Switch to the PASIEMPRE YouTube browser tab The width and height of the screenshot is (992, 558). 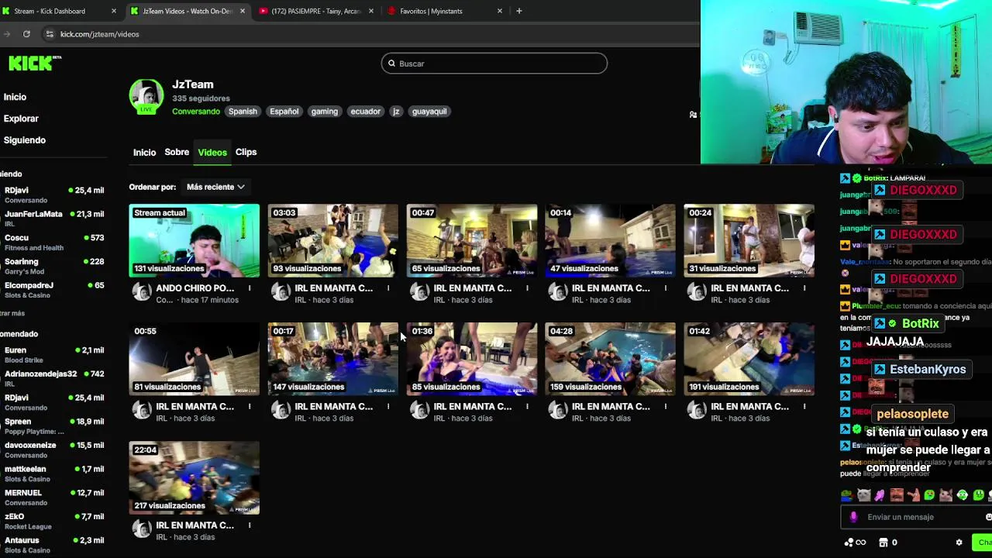[316, 11]
